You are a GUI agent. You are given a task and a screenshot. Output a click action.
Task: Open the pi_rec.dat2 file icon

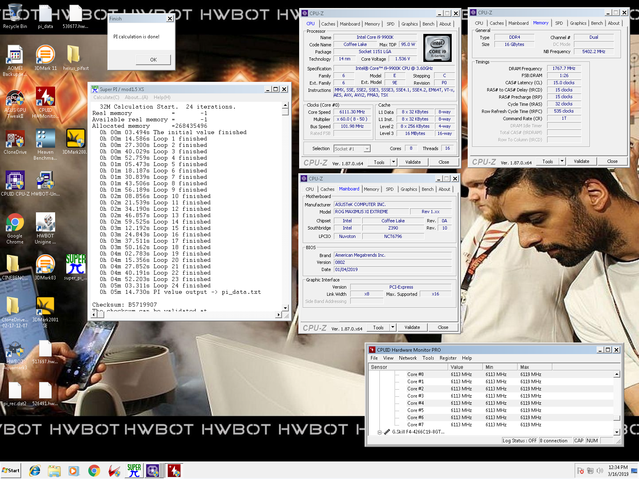[x=15, y=393]
